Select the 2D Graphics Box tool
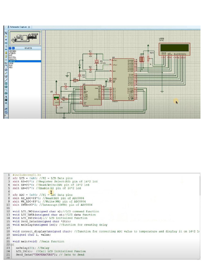This screenshot has height=272, width=204. [x=6, y=83]
